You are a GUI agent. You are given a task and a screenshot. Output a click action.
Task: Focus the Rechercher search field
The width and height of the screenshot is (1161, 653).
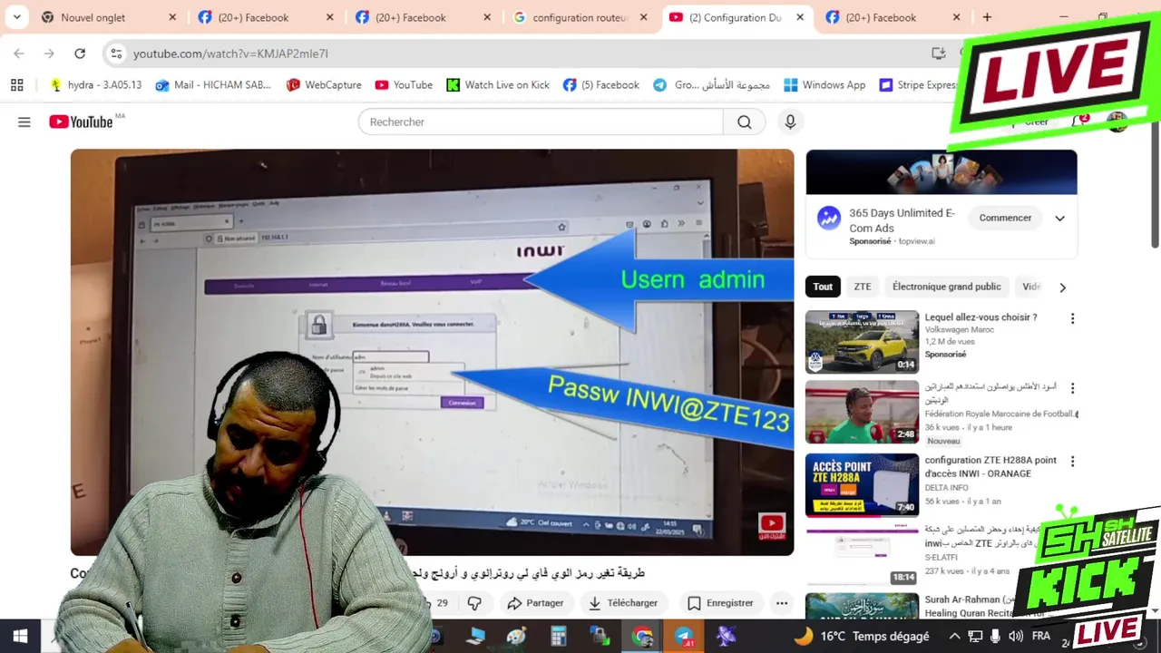click(541, 122)
